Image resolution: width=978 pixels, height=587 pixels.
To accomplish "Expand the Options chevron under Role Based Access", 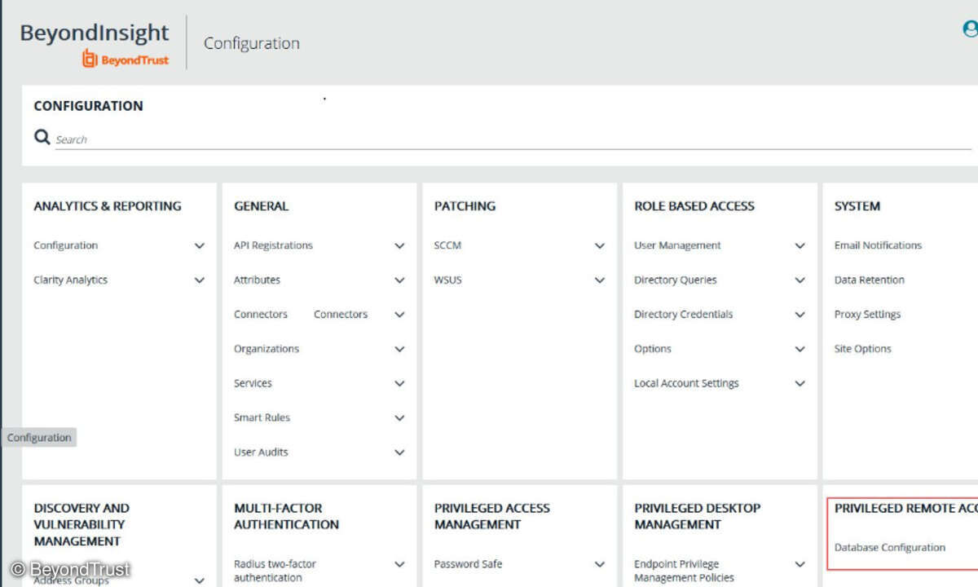I will [x=800, y=349].
